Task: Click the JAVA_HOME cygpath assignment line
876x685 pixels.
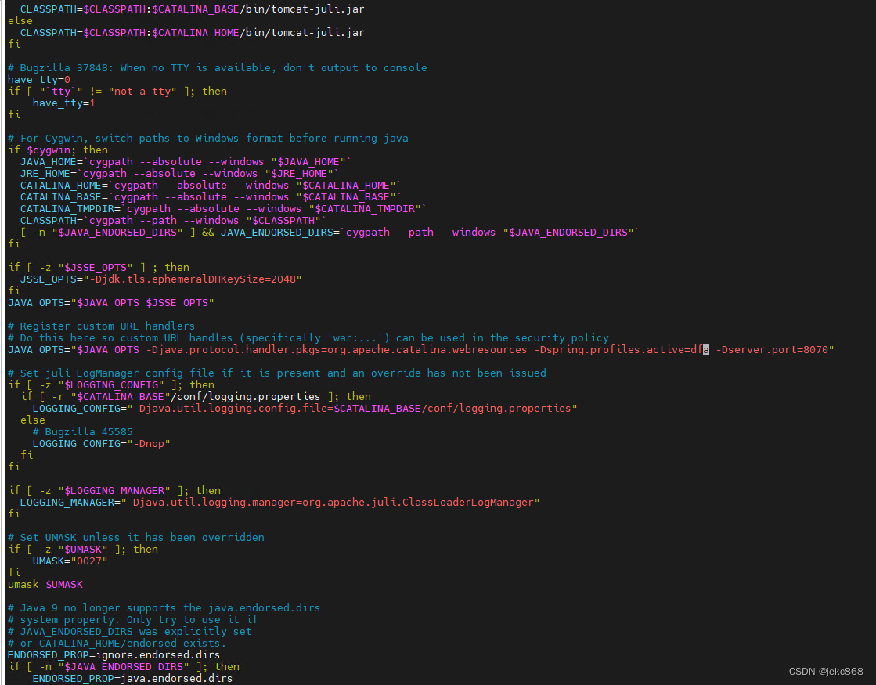Action: point(186,162)
